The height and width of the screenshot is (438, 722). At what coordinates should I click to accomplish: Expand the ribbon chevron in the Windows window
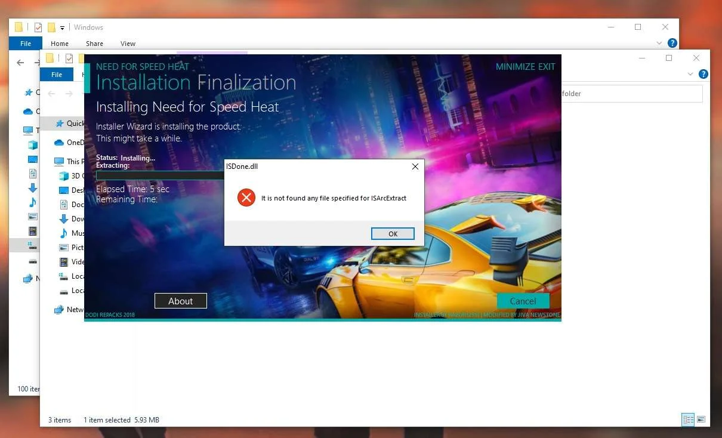659,43
